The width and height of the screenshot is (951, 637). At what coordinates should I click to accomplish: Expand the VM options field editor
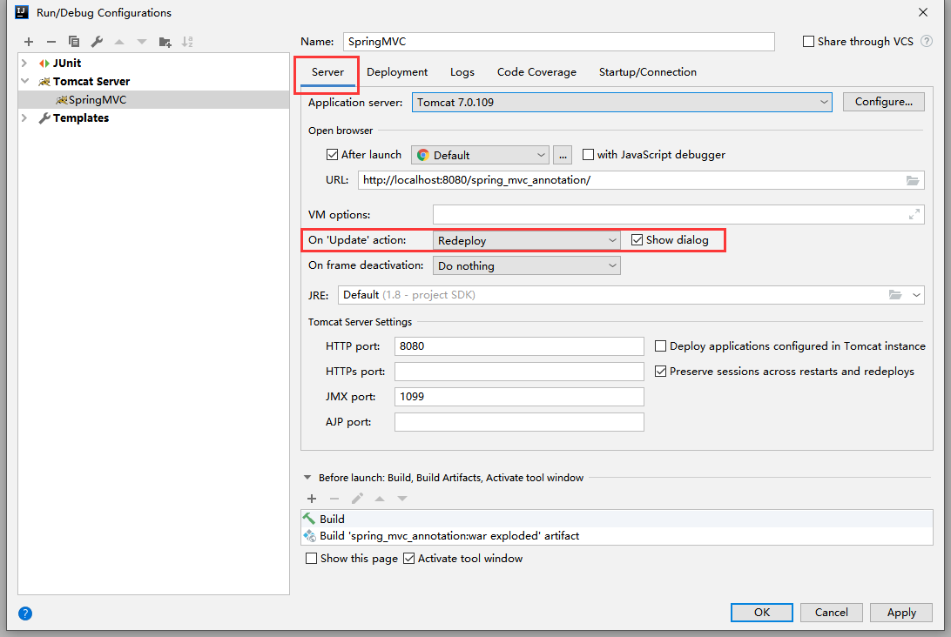click(914, 215)
